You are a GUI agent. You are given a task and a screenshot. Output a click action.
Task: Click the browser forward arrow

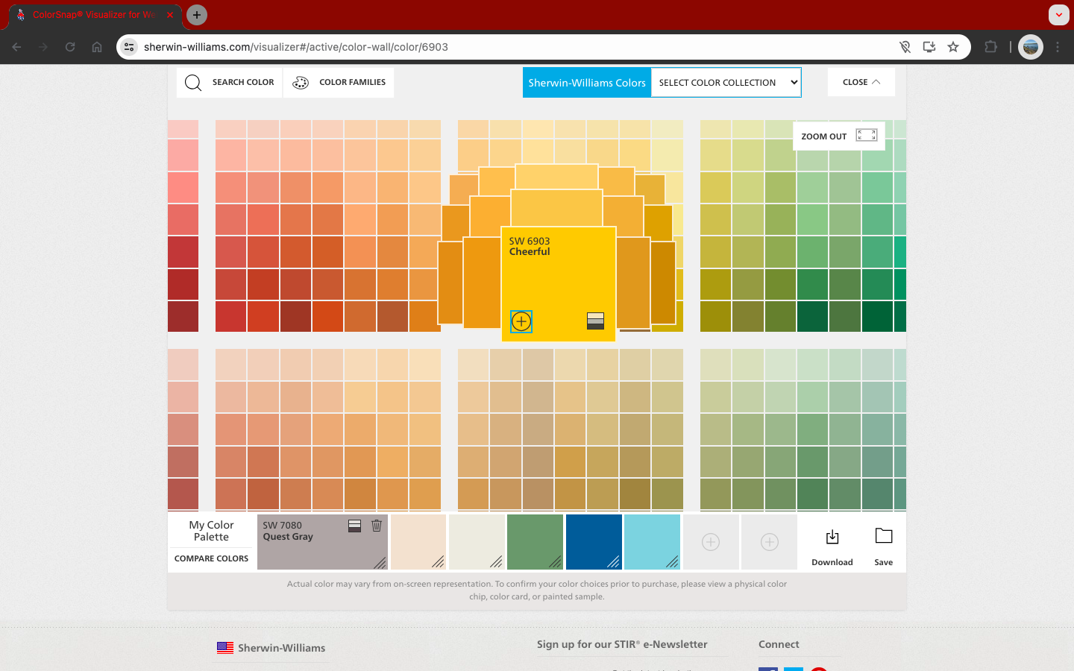(43, 47)
